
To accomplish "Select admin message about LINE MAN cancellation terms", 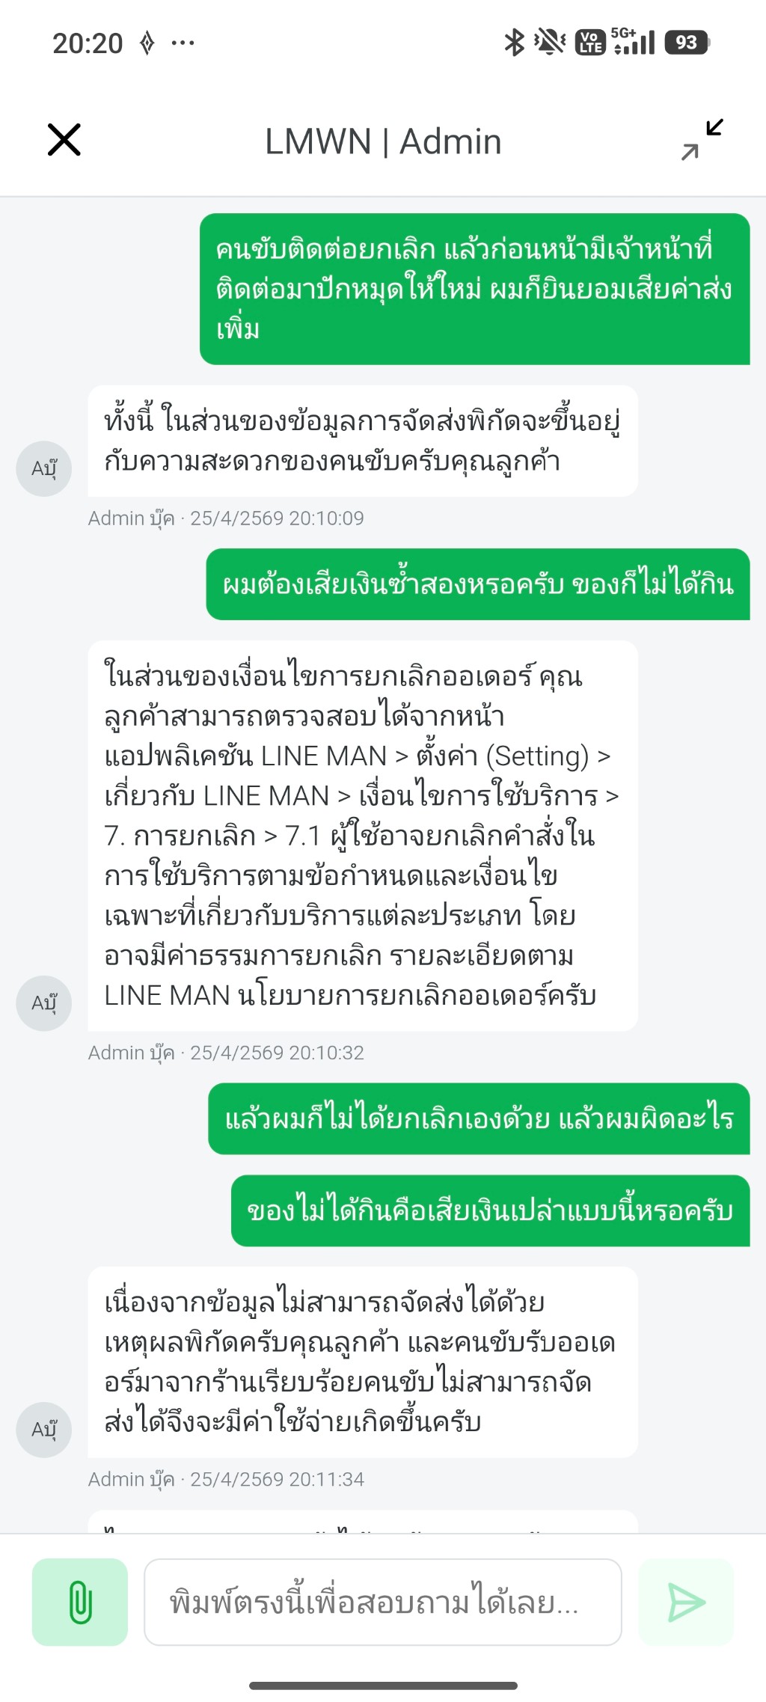I will pos(363,835).
